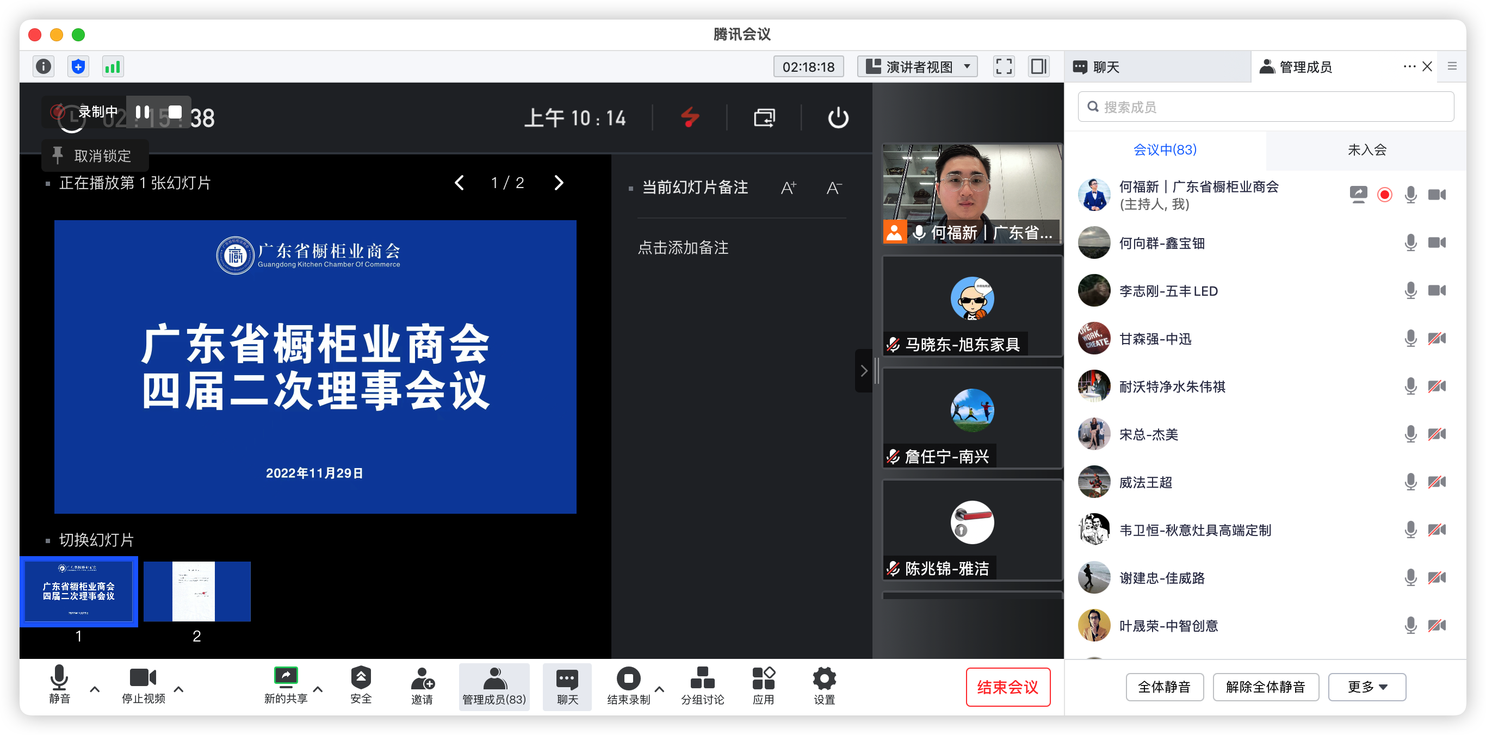Click hamburger menu icon at panel corner
The width and height of the screenshot is (1486, 735).
1452,67
